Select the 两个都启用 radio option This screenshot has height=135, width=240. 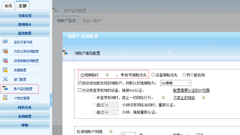pyautogui.click(x=184, y=75)
